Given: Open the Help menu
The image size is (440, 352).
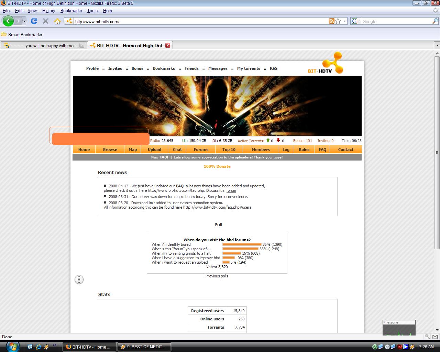Looking at the screenshot, I should 108,11.
